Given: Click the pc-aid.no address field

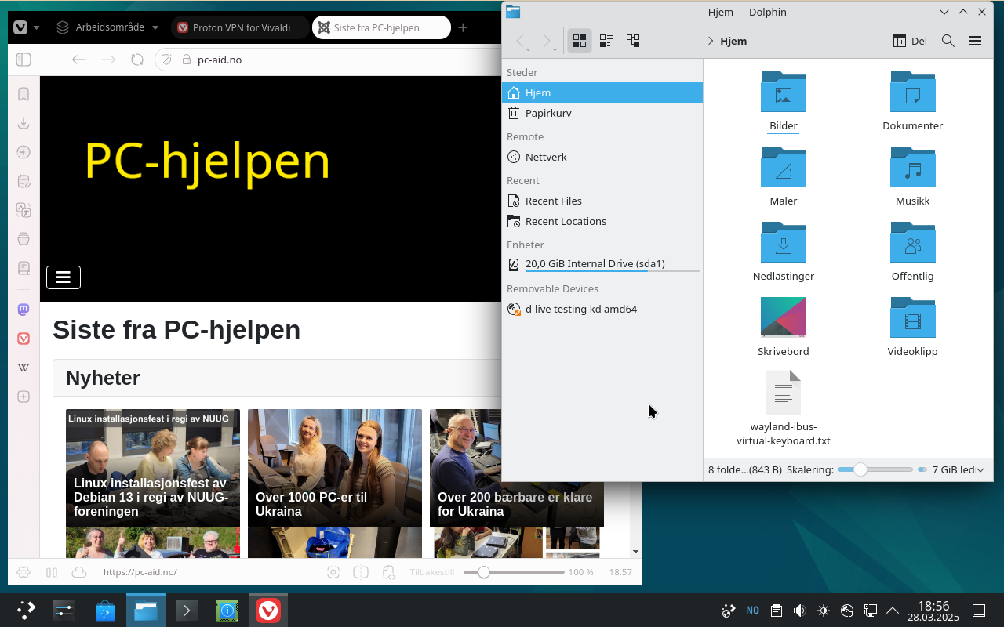Looking at the screenshot, I should (x=329, y=60).
